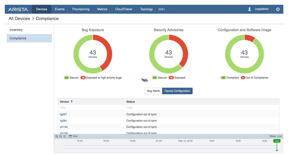Go to the Provisioning section

(x=81, y=9)
